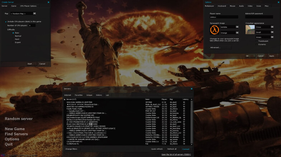
Task: Select Expert difficulty
Action: [13, 42]
